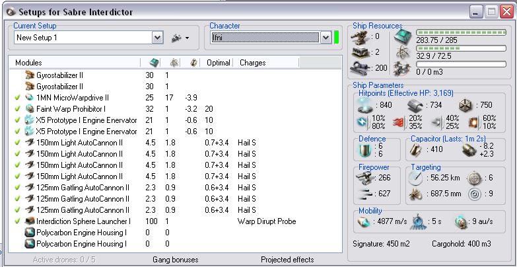Click the capacitor recharge icon
The image size is (517, 267).
pos(469,150)
